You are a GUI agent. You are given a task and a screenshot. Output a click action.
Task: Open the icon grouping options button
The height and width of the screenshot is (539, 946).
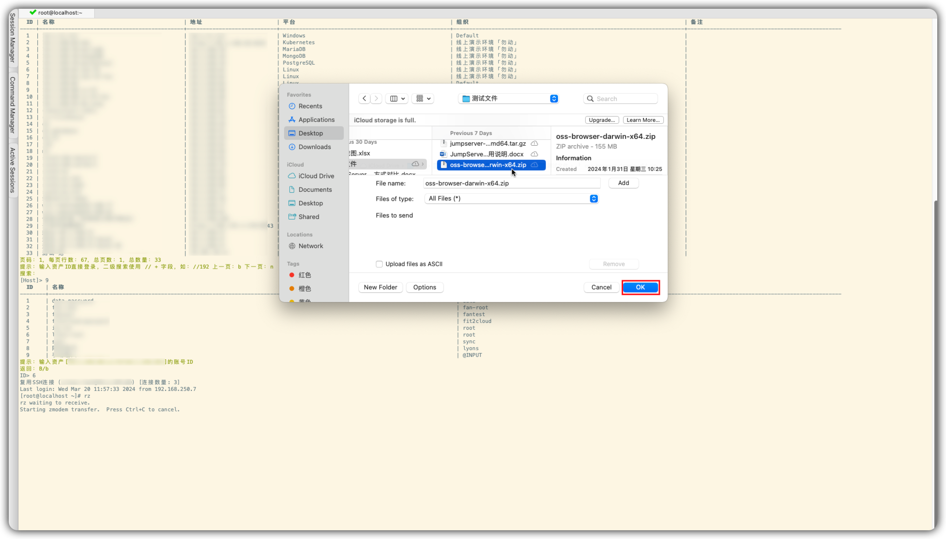423,99
